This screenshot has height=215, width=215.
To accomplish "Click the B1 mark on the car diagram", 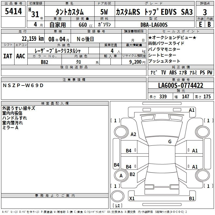I will (x=192, y=199).
